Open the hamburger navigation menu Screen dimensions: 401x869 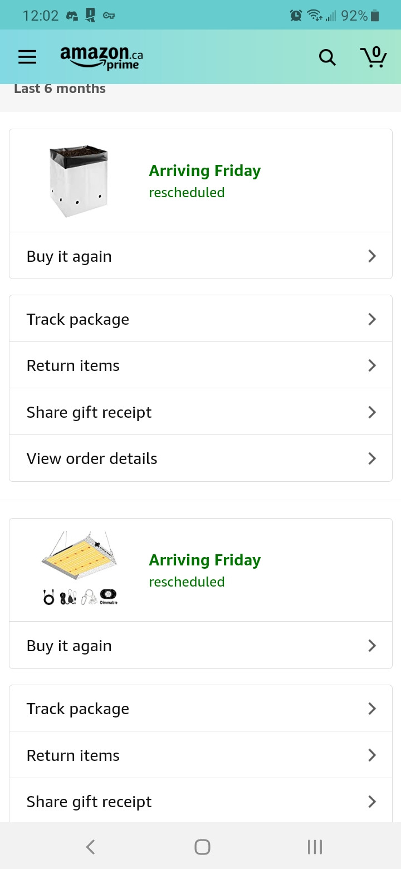[27, 57]
